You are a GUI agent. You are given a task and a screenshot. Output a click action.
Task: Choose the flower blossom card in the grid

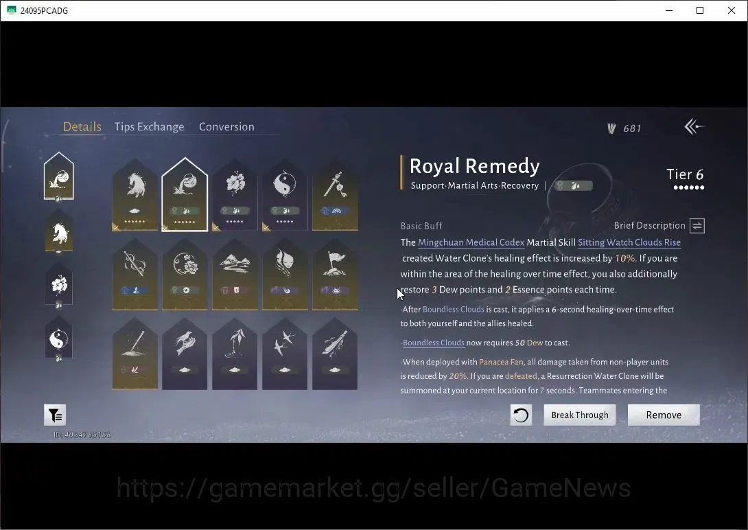point(235,195)
